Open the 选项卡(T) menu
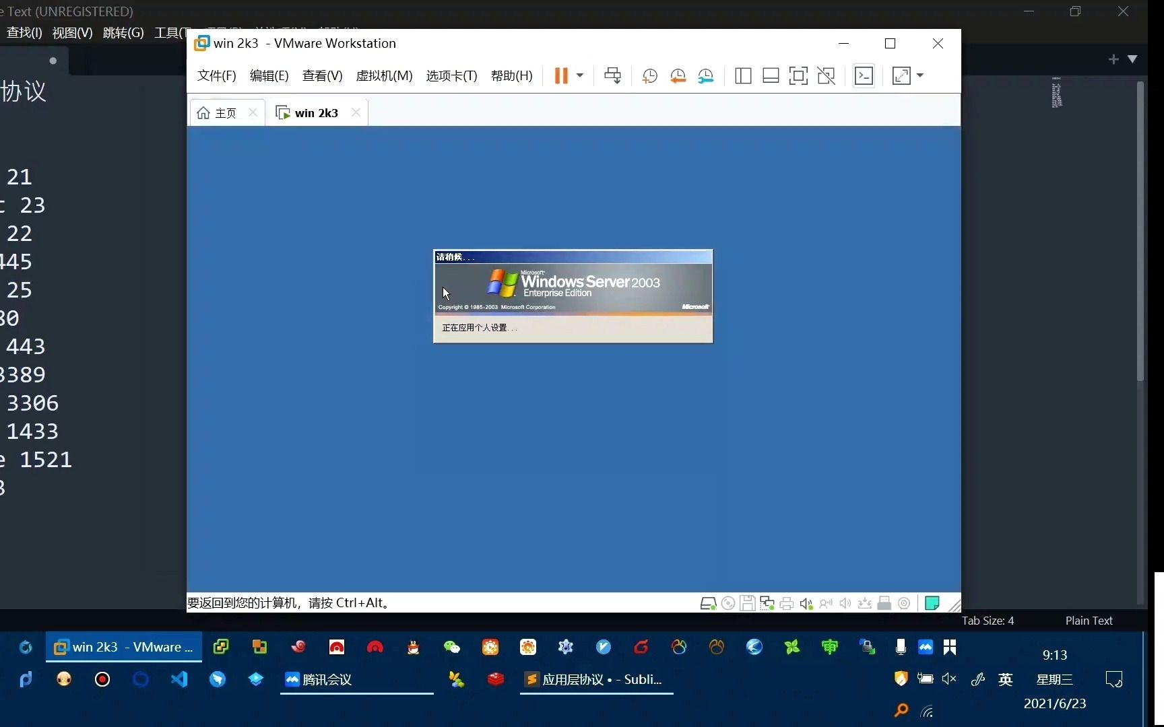 tap(451, 75)
